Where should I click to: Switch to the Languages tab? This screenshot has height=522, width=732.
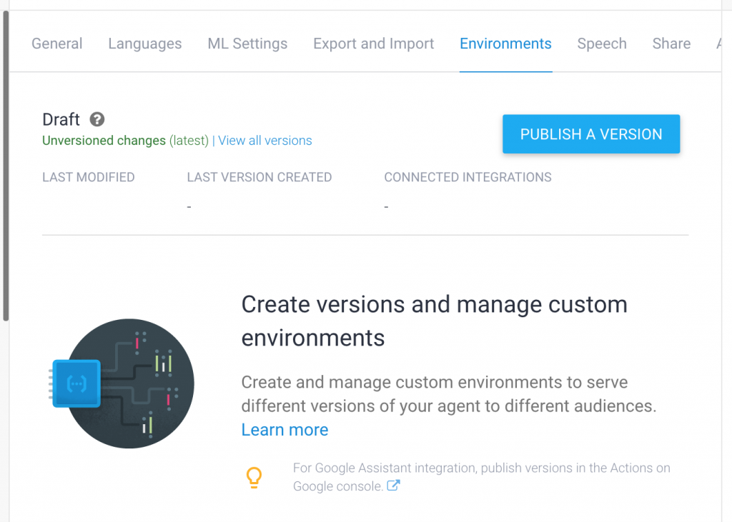(x=145, y=44)
